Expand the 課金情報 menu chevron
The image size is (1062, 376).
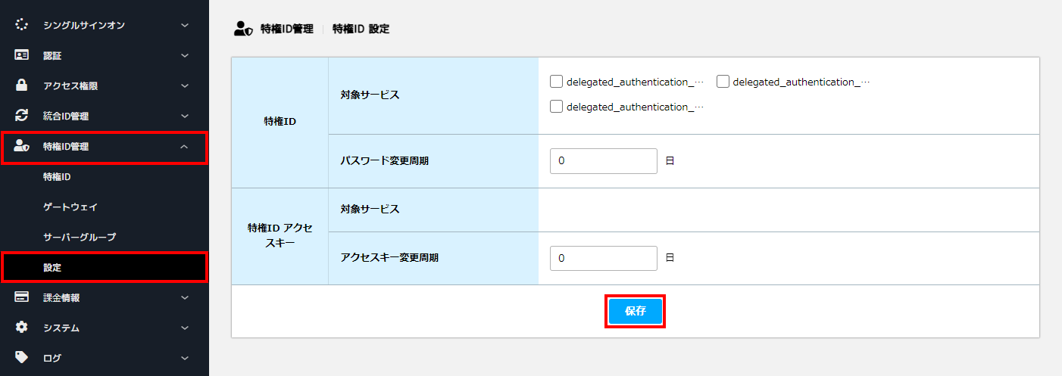tap(185, 297)
